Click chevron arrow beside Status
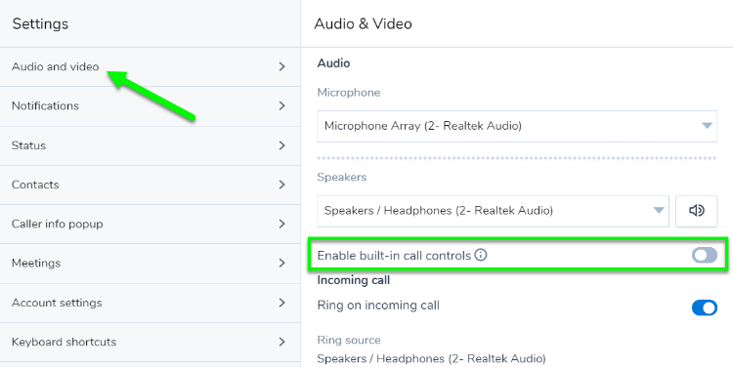733x367 pixels. pyautogui.click(x=281, y=145)
